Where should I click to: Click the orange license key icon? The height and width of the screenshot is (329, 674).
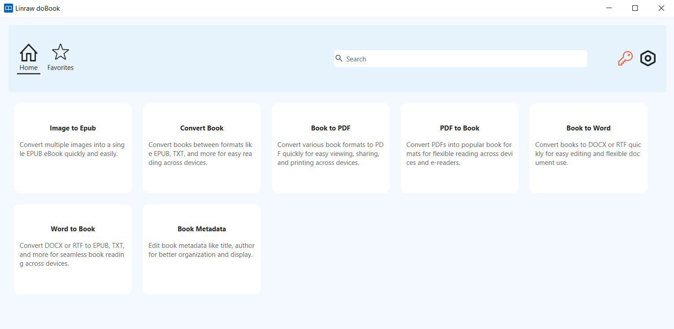[x=625, y=59]
